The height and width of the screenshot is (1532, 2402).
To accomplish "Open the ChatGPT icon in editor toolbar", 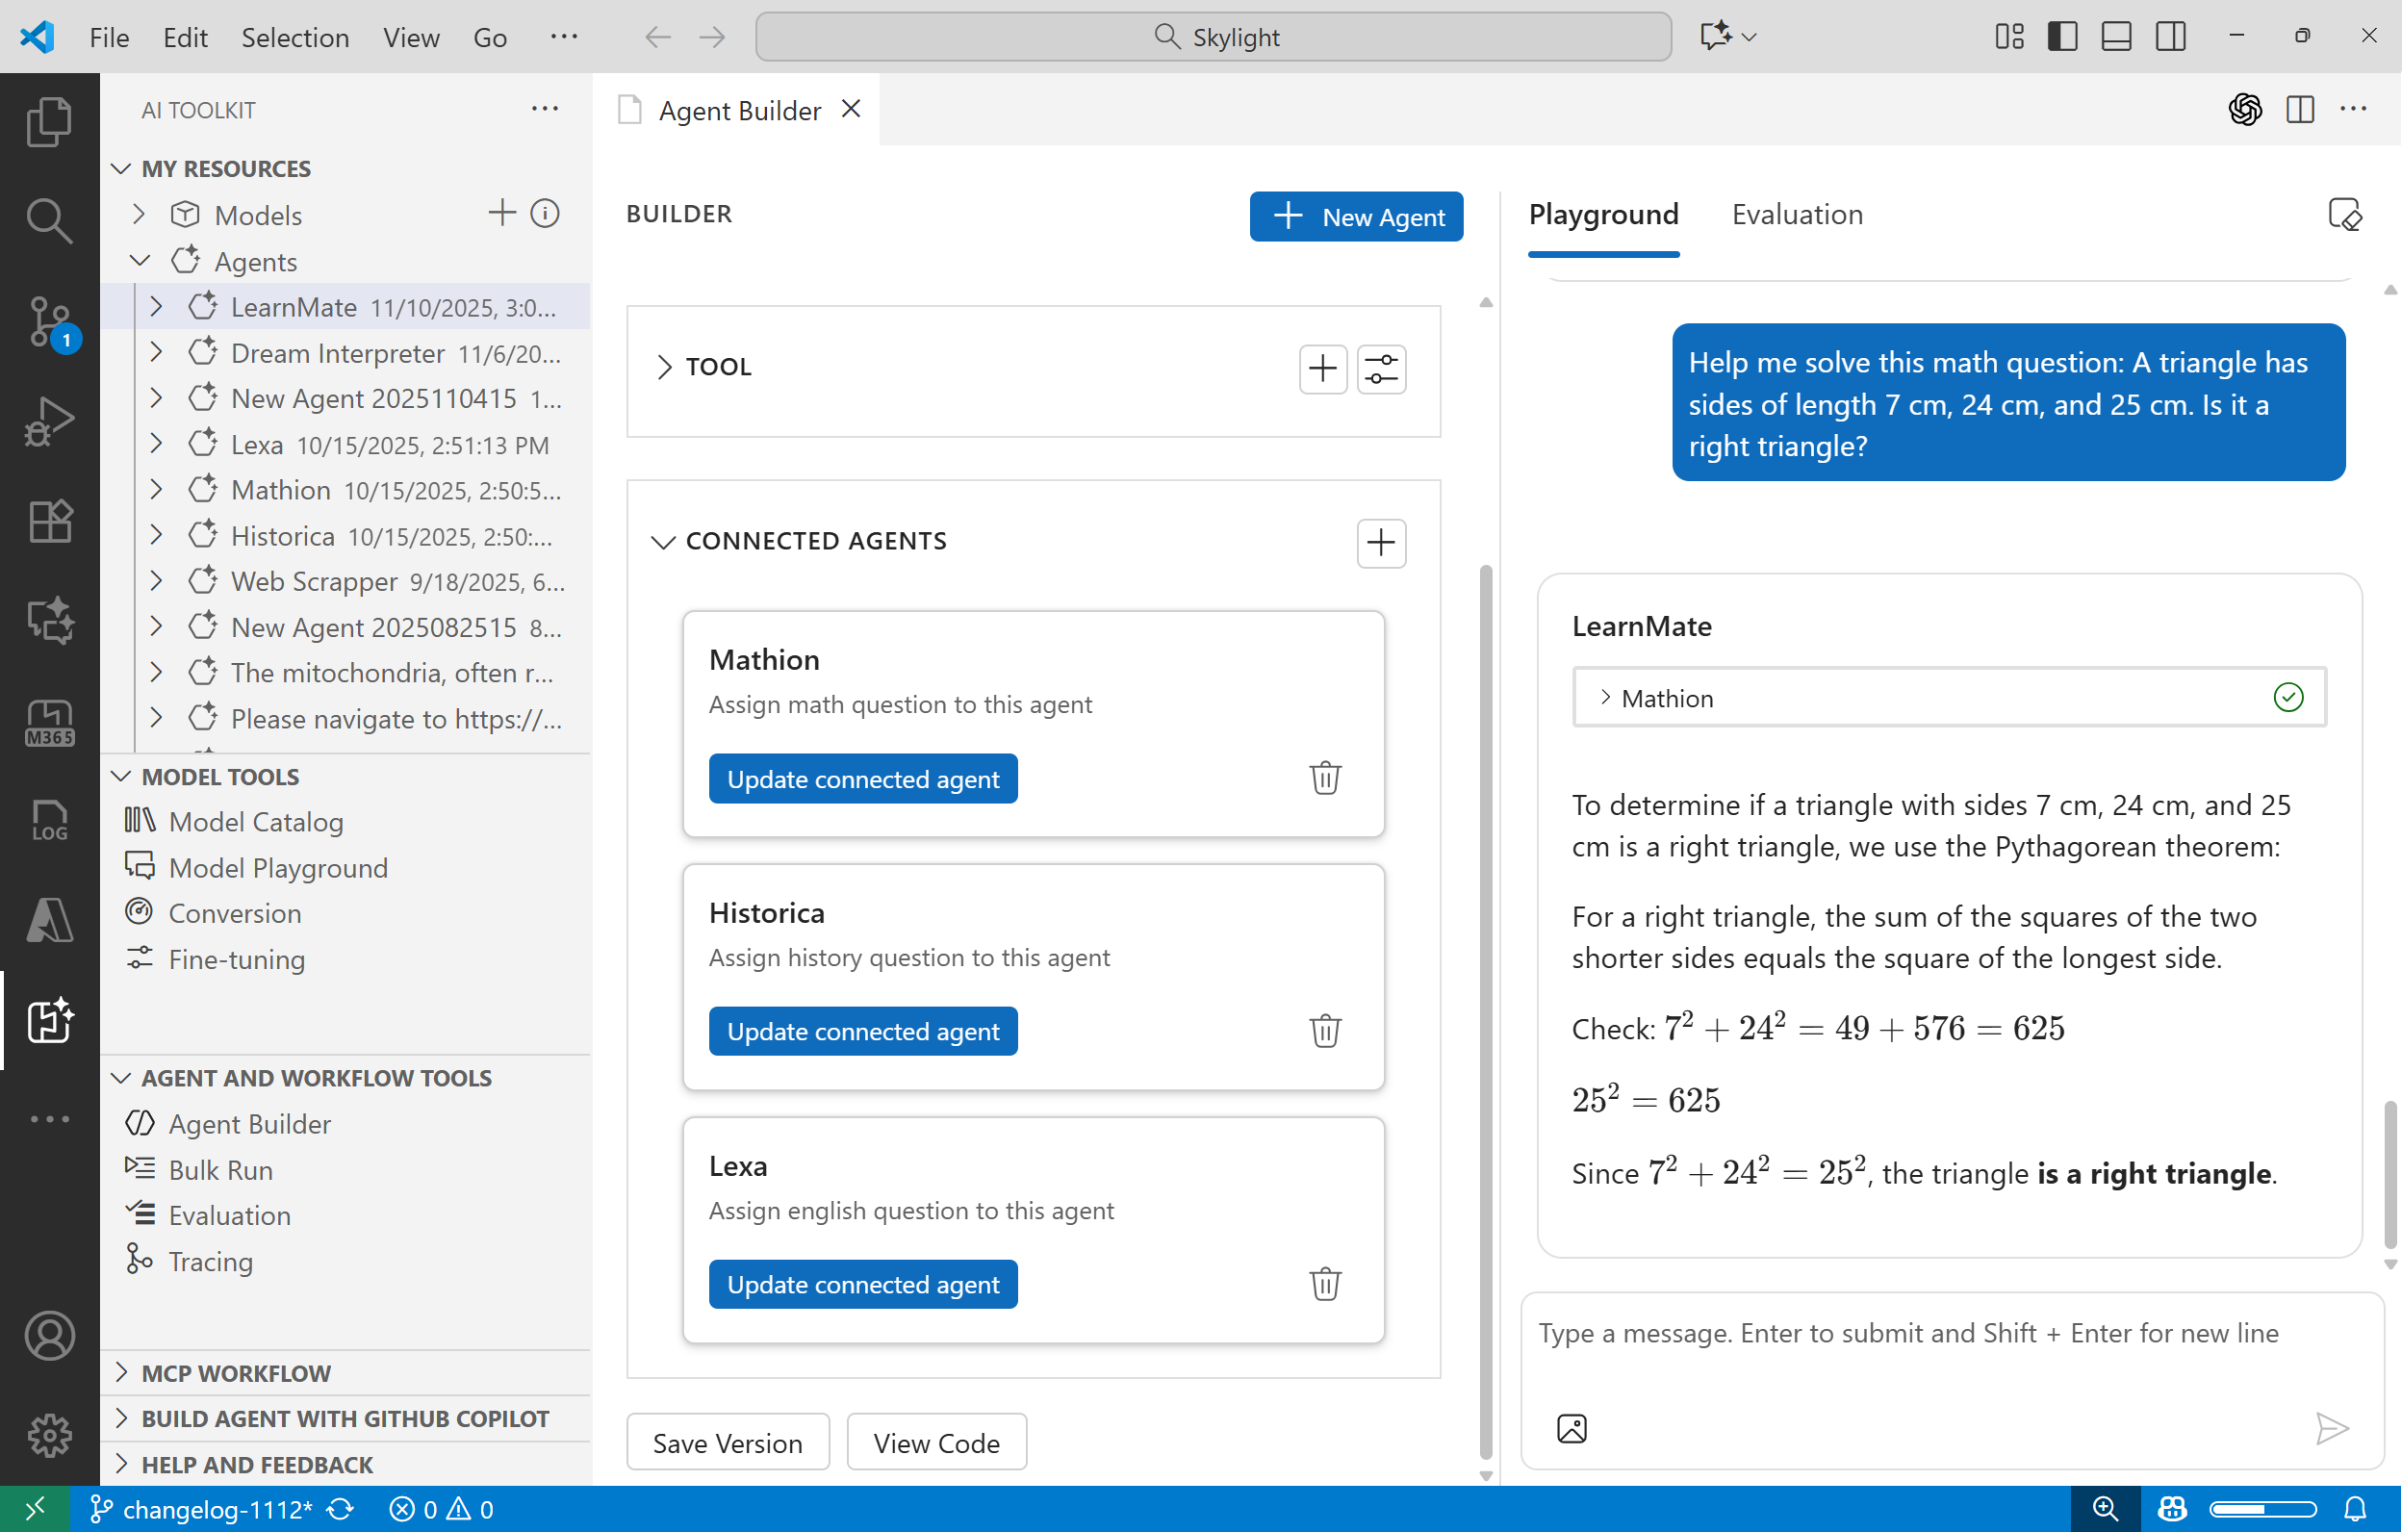I will click(2244, 110).
